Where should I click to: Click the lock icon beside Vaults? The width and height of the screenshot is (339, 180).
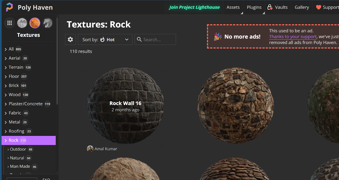(x=270, y=7)
